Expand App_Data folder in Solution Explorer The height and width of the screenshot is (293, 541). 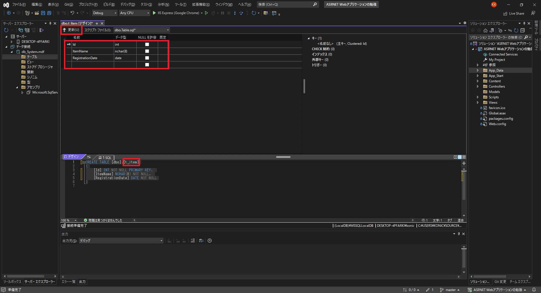point(478,70)
